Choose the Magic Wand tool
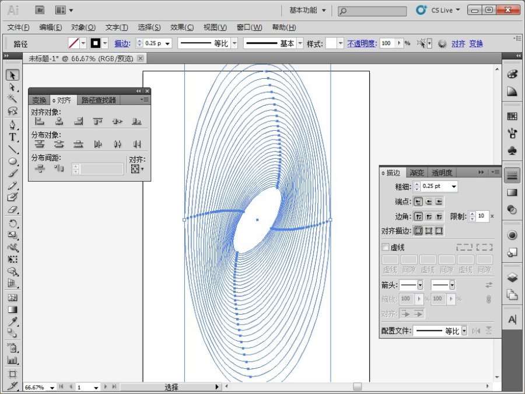The width and height of the screenshot is (525, 394). pos(12,99)
